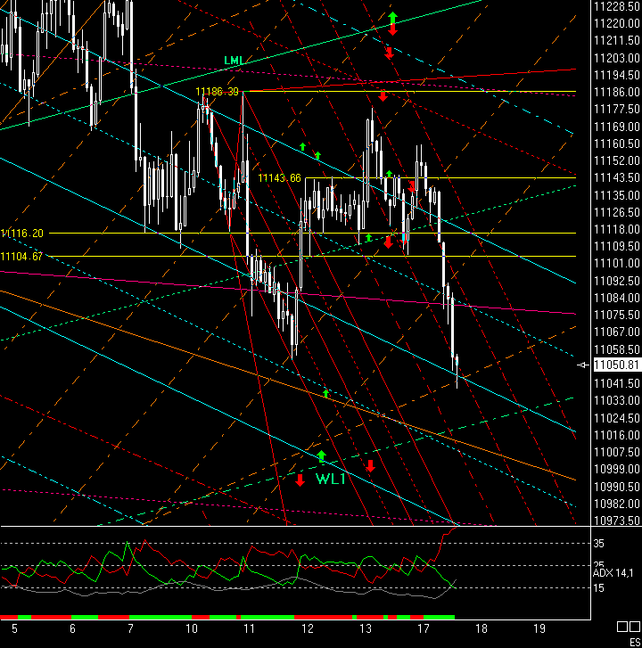Click date 5 on the time axis
642x648 pixels.
click(x=14, y=629)
